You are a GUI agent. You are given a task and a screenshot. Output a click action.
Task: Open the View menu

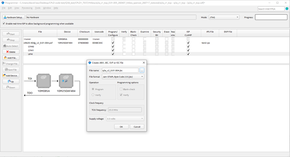(17, 8)
